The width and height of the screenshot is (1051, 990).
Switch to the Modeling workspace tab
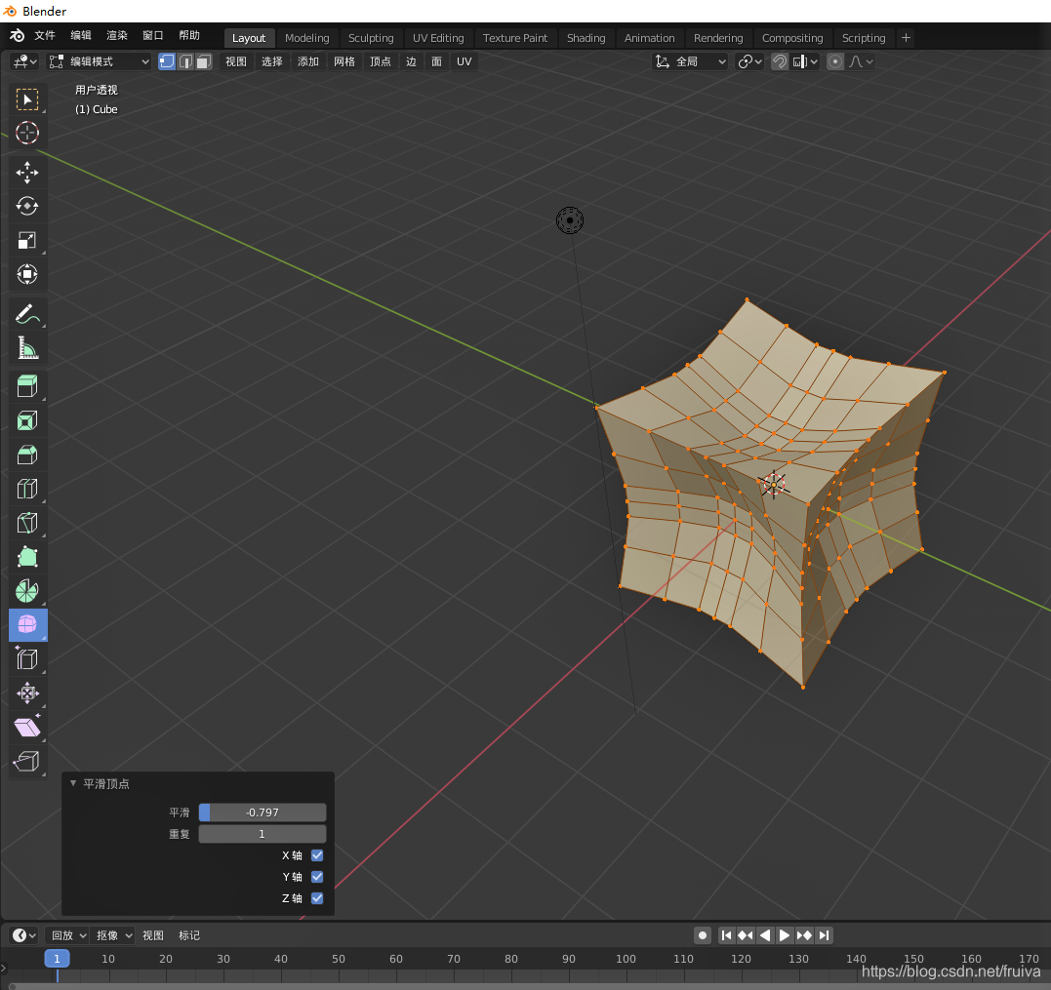click(x=307, y=38)
